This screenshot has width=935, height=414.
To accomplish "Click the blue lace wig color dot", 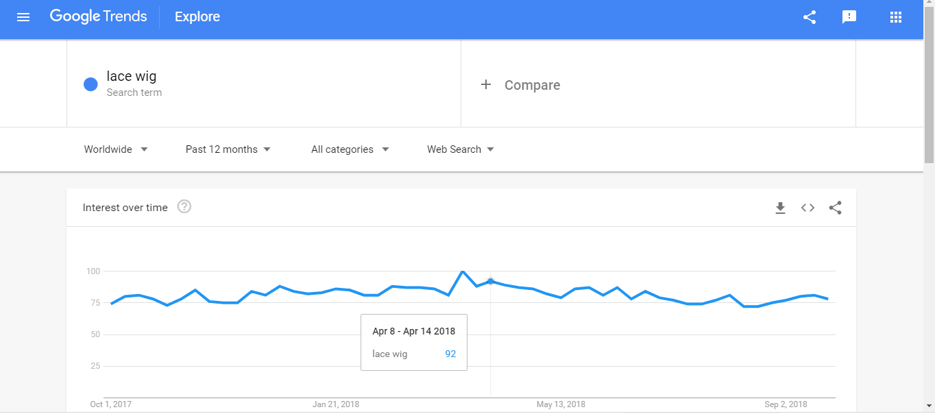I will (90, 84).
